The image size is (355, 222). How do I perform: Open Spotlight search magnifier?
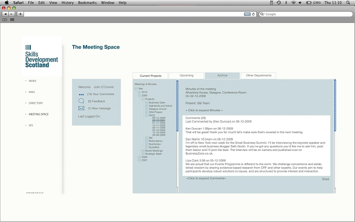coord(348,3)
